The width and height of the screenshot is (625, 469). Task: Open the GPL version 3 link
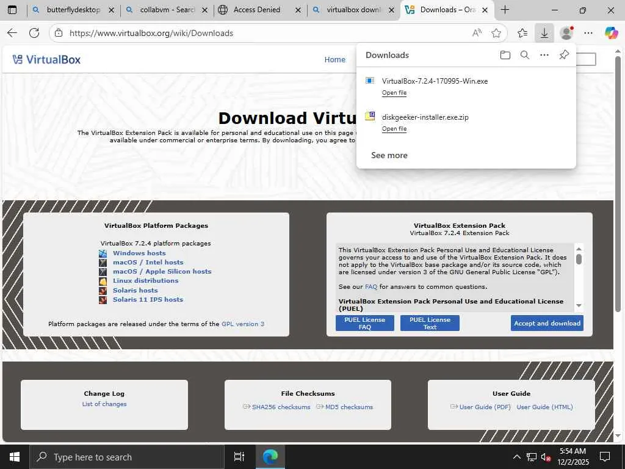click(x=243, y=324)
